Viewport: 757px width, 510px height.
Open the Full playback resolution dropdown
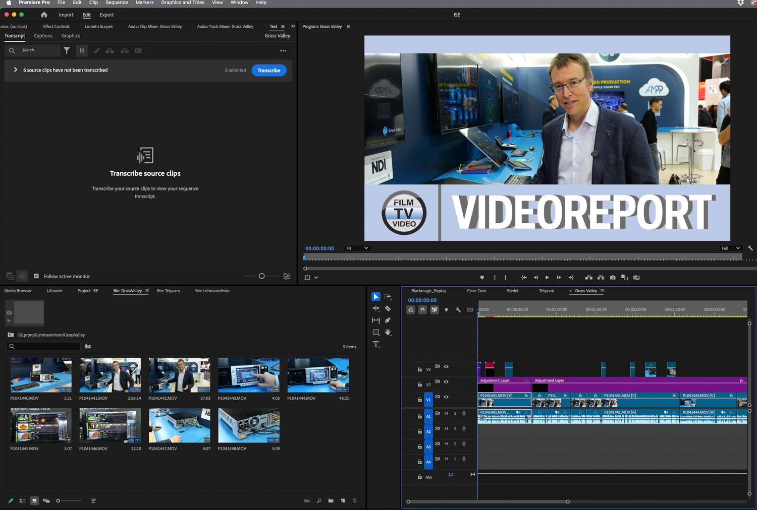pyautogui.click(x=731, y=248)
